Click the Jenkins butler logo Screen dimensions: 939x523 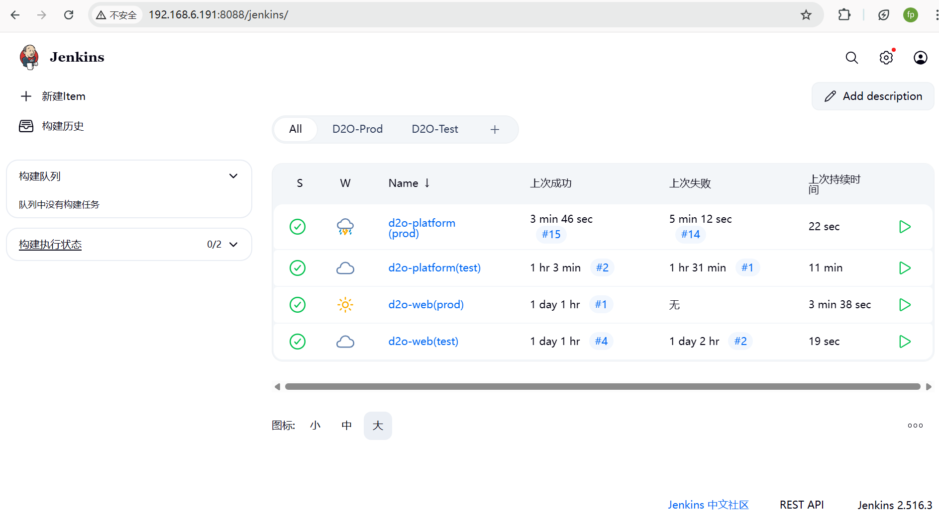tap(29, 57)
